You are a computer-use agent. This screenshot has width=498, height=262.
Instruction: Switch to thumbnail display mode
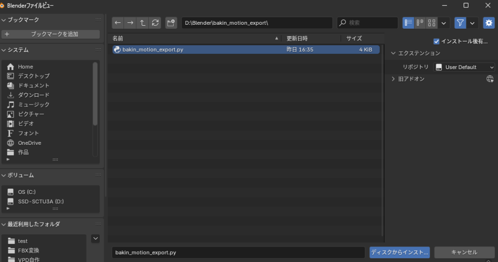coord(432,23)
